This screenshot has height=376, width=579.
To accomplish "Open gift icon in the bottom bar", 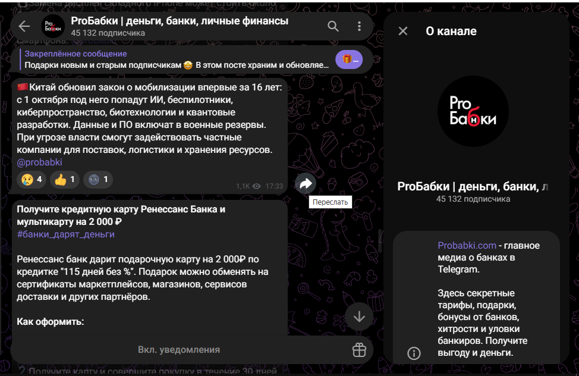I will pos(359,350).
